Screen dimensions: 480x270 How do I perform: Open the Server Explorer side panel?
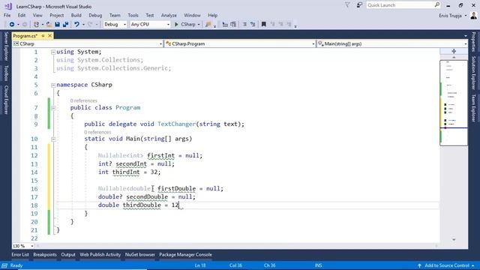(x=6, y=46)
